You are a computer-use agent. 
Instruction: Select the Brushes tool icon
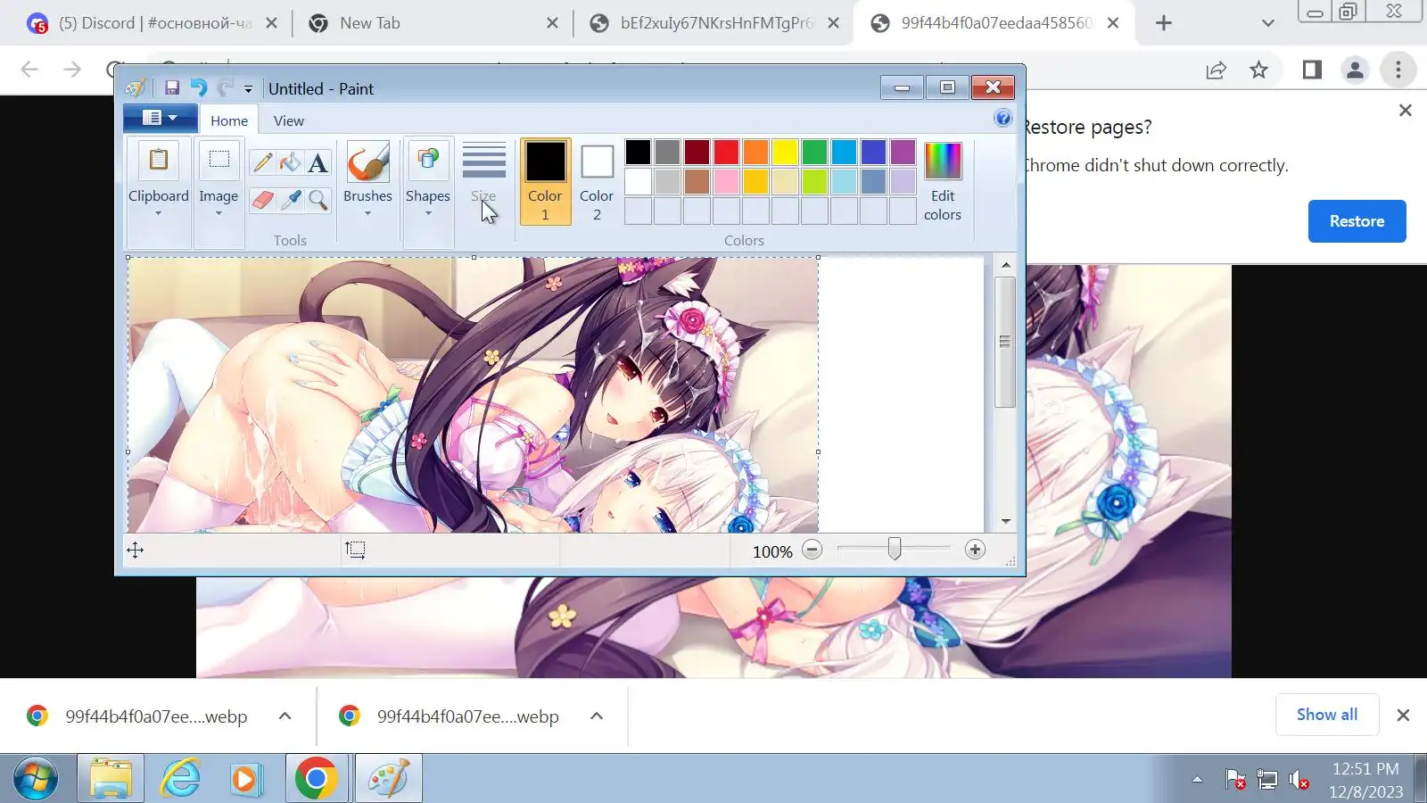367,161
